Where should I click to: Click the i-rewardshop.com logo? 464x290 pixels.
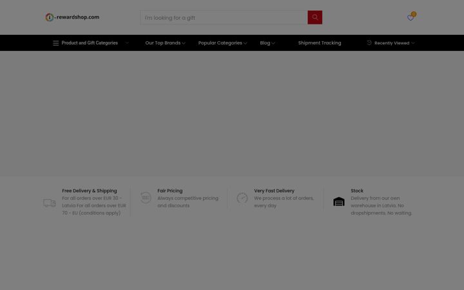point(72,17)
